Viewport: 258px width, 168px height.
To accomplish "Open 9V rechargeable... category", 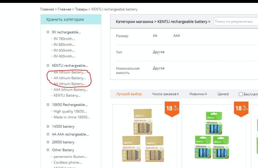I will coord(66,32).
